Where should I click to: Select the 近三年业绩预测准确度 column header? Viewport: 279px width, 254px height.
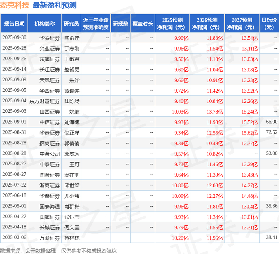coord(96,23)
